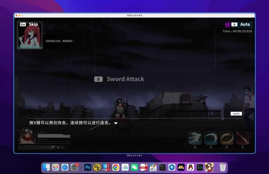The image size is (269, 174).
Task: Toggle the small AUTO badge above dialogue
Action: pyautogui.click(x=236, y=114)
